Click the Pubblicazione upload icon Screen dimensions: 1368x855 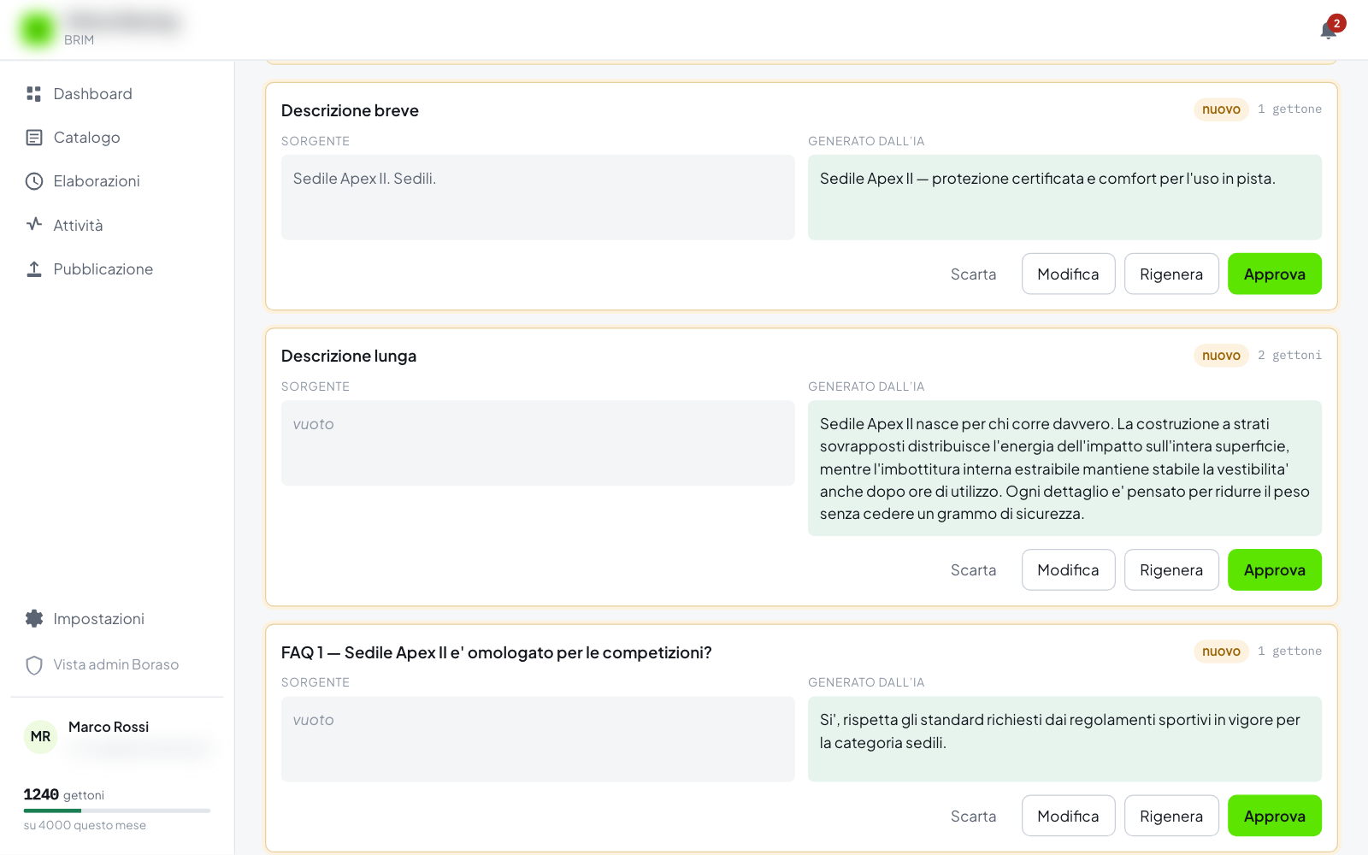[34, 269]
